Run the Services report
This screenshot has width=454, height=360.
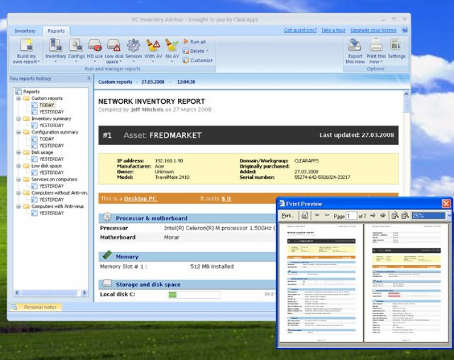(134, 50)
